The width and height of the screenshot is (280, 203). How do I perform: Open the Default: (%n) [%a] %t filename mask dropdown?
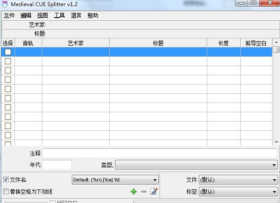pos(115,180)
